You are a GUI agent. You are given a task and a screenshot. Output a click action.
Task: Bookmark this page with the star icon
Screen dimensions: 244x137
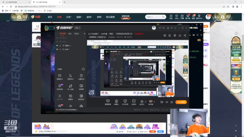pos(228,6)
